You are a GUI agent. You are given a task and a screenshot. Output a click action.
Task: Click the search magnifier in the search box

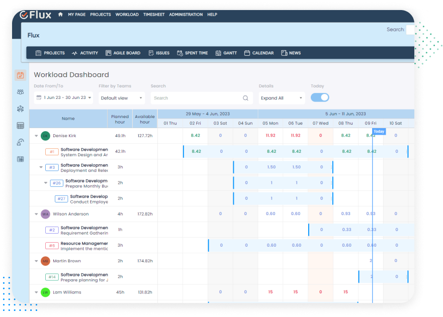click(245, 97)
